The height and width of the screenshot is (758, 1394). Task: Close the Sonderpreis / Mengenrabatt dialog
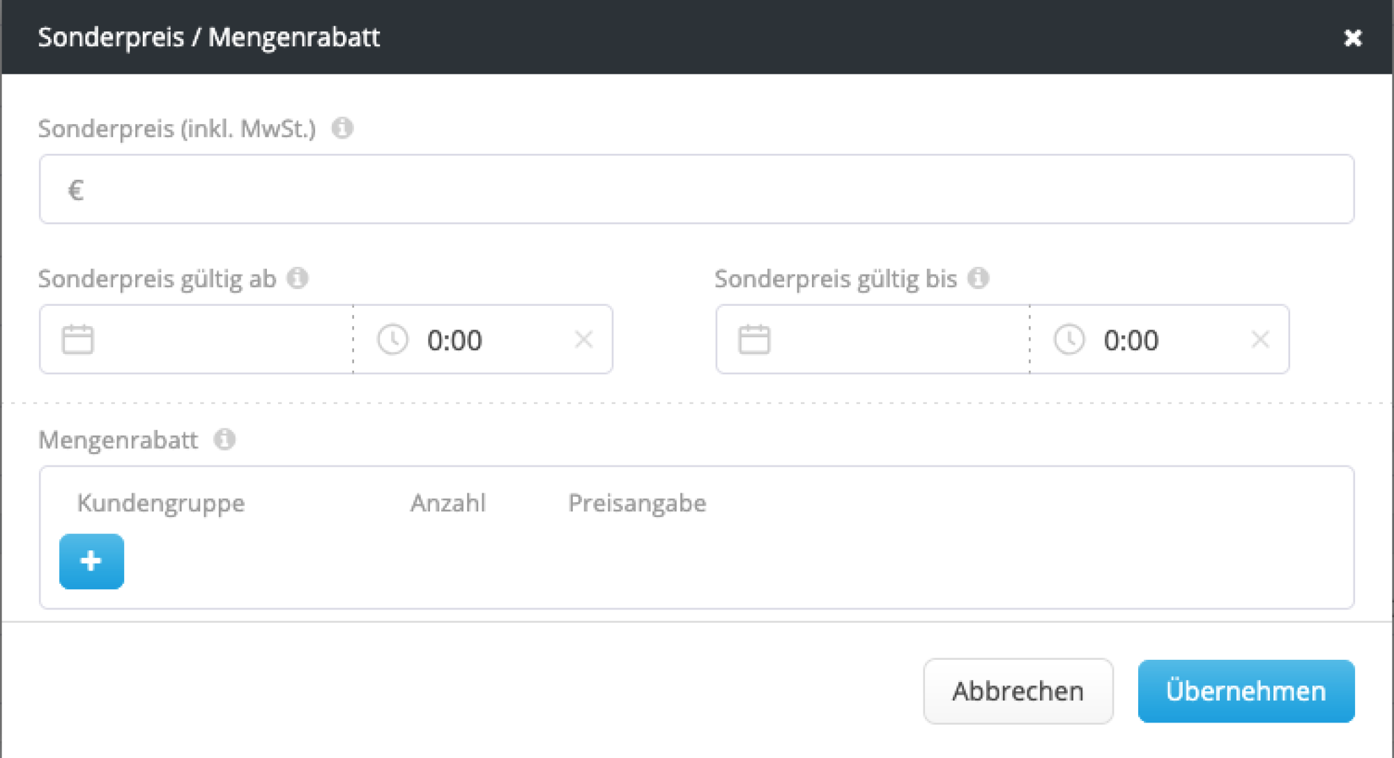point(1353,38)
